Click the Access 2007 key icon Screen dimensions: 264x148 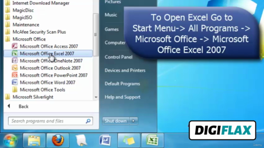pos(15,46)
